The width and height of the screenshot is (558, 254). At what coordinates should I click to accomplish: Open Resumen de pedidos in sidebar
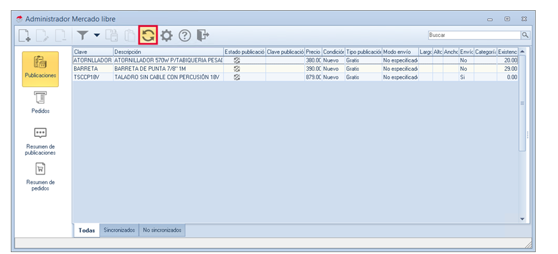click(x=40, y=176)
